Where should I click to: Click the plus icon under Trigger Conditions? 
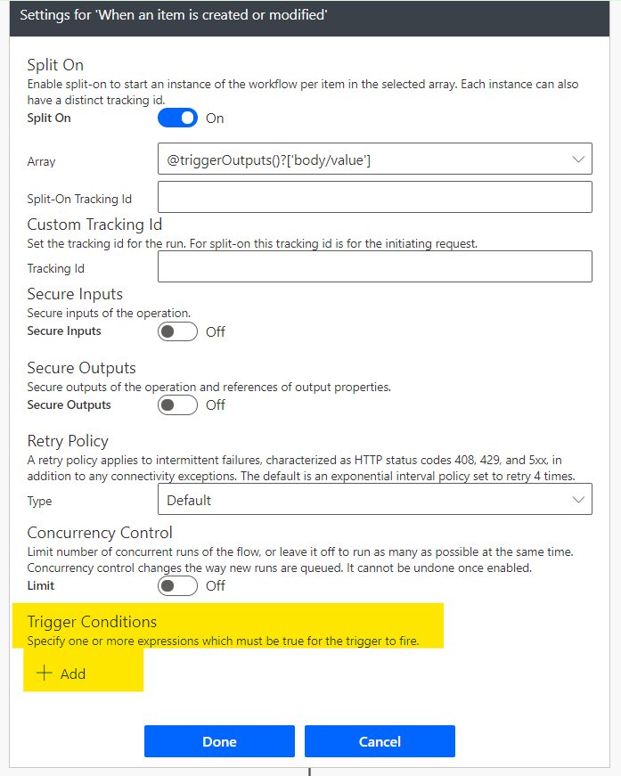(x=44, y=673)
